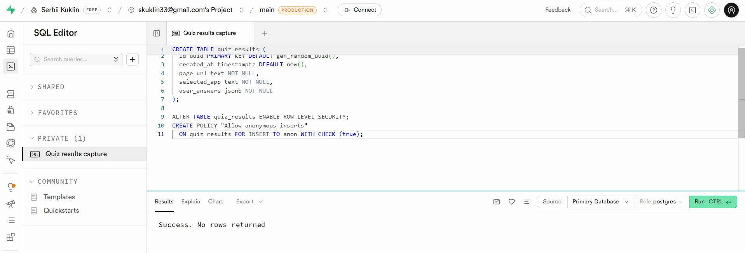This screenshot has width=745, height=253.
Task: Click the Supabase logo icon
Action: point(11,10)
